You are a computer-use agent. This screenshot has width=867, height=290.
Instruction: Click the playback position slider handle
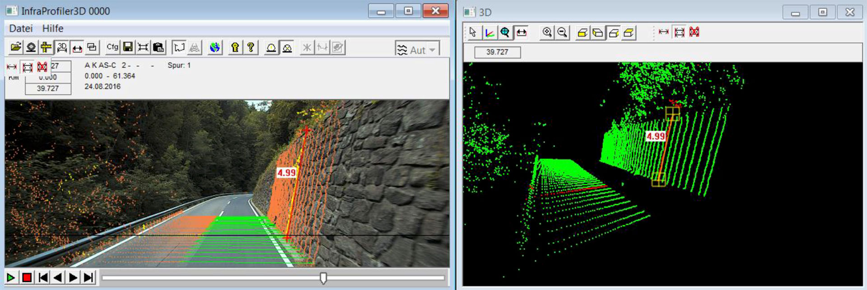323,278
